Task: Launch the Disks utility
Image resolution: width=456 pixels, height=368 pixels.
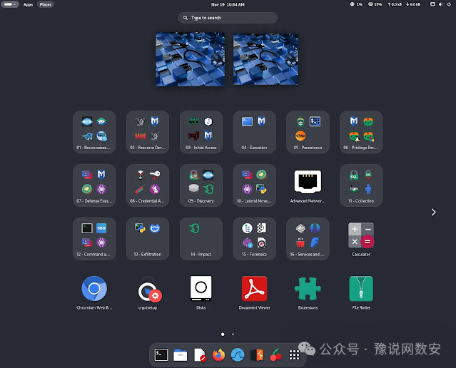Action: pos(201,292)
